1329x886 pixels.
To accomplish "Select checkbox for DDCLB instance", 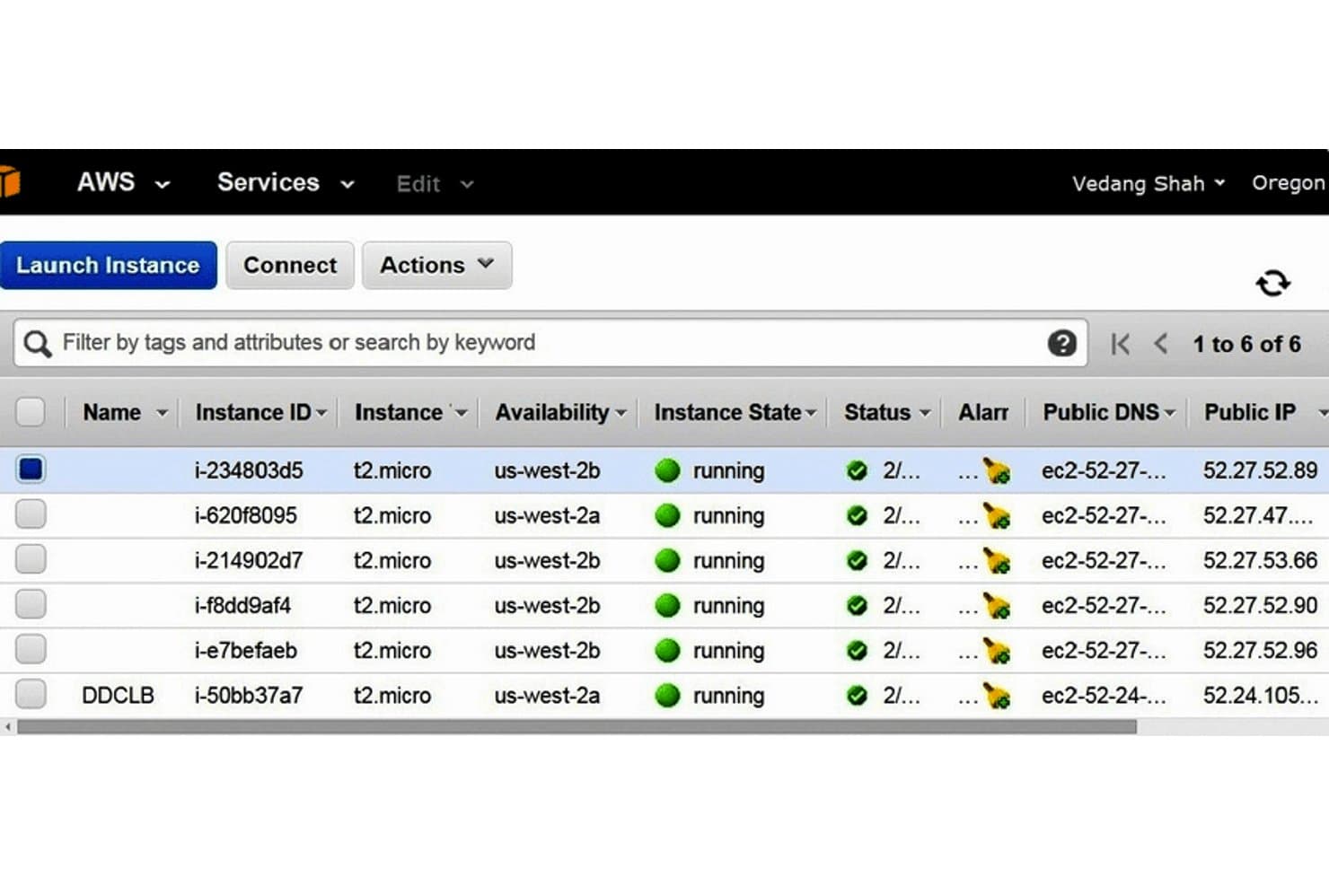I will coord(31,694).
